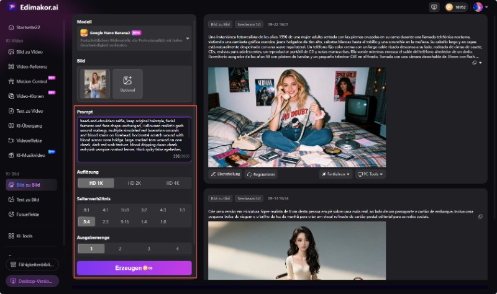
Task: Click the KI-Musikvideo sidebar icon
Action: (x=11, y=155)
